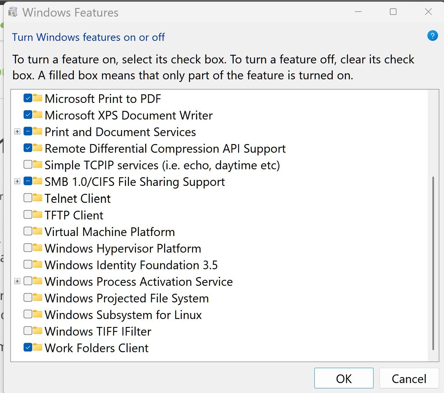Click the Turn Windows features on or off heading

(88, 37)
